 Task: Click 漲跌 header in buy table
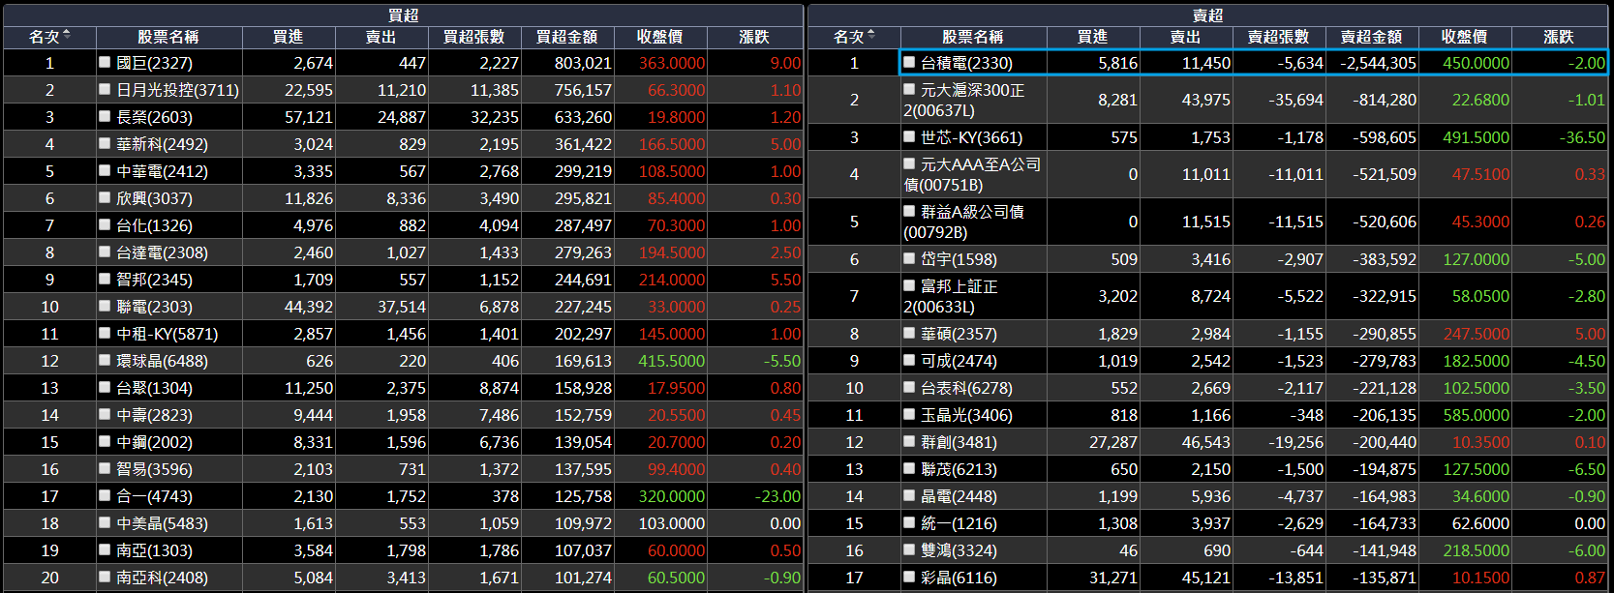754,37
